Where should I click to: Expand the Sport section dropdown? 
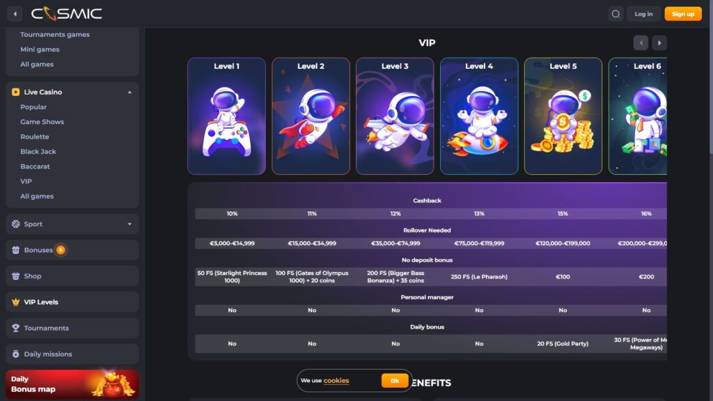click(130, 224)
